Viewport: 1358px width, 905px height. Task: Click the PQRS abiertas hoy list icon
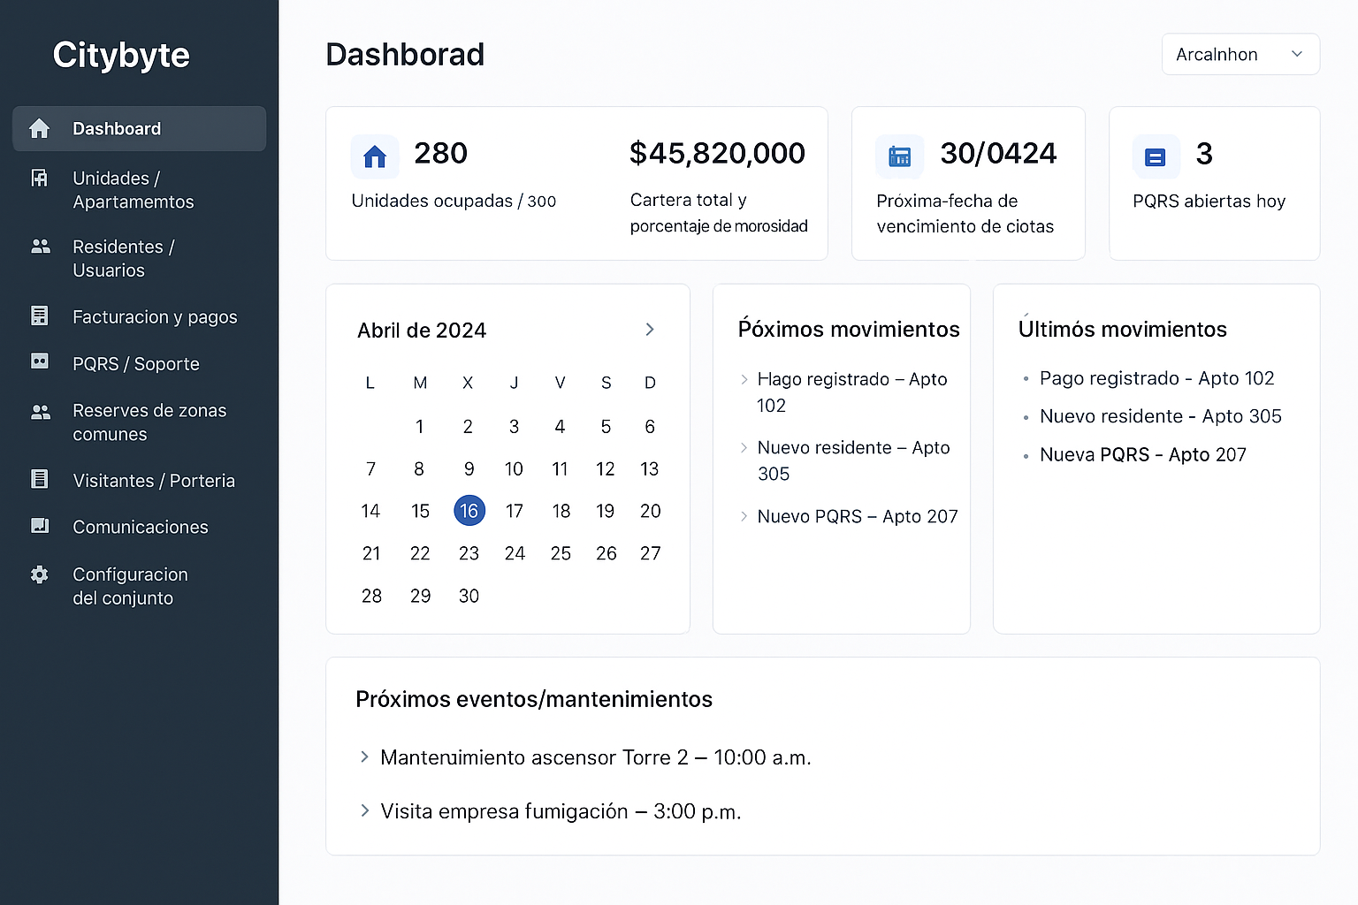point(1155,157)
